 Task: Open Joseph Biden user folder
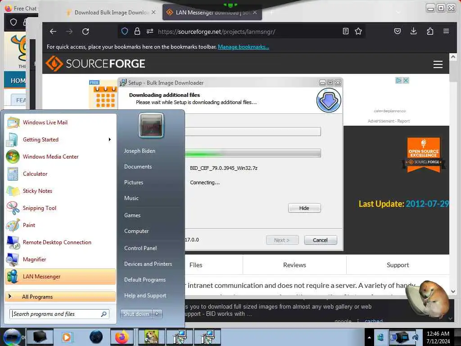[140, 150]
